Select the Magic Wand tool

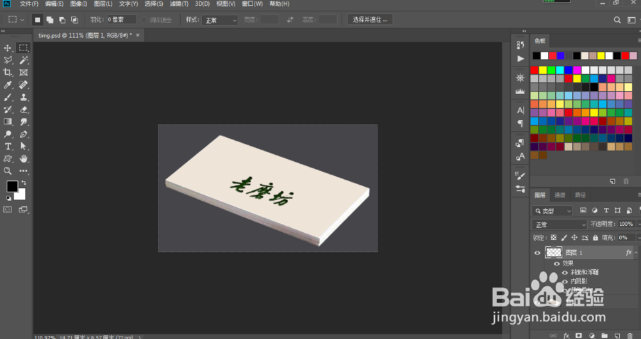[23, 60]
